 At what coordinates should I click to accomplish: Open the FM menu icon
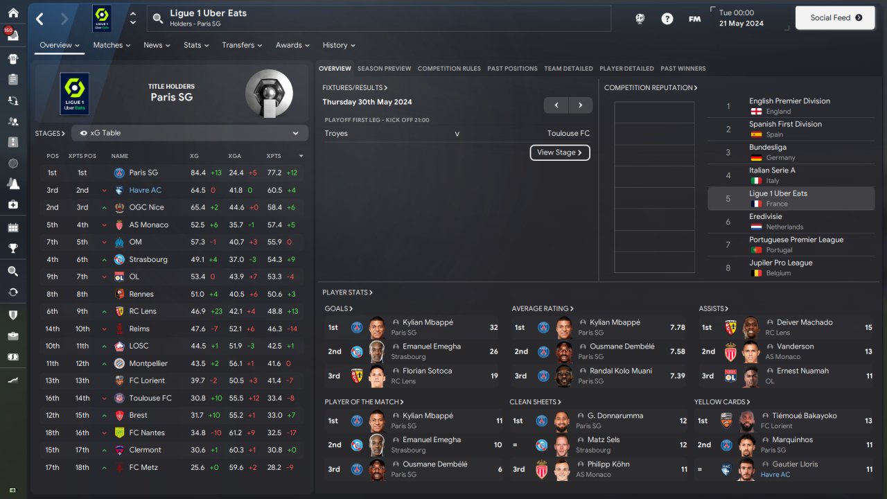pyautogui.click(x=694, y=19)
